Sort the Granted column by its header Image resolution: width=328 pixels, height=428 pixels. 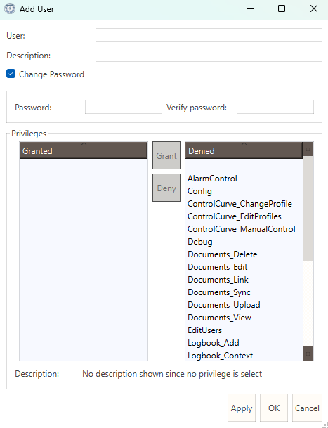pos(84,150)
